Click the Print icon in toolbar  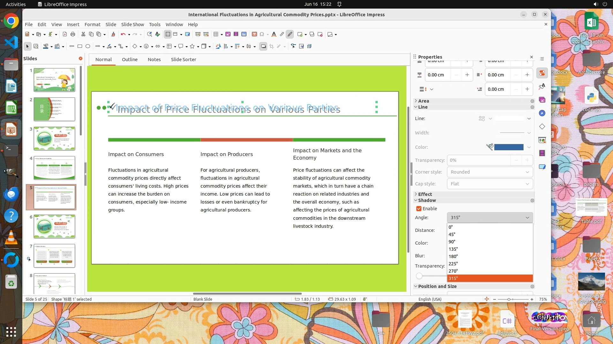[x=73, y=34]
